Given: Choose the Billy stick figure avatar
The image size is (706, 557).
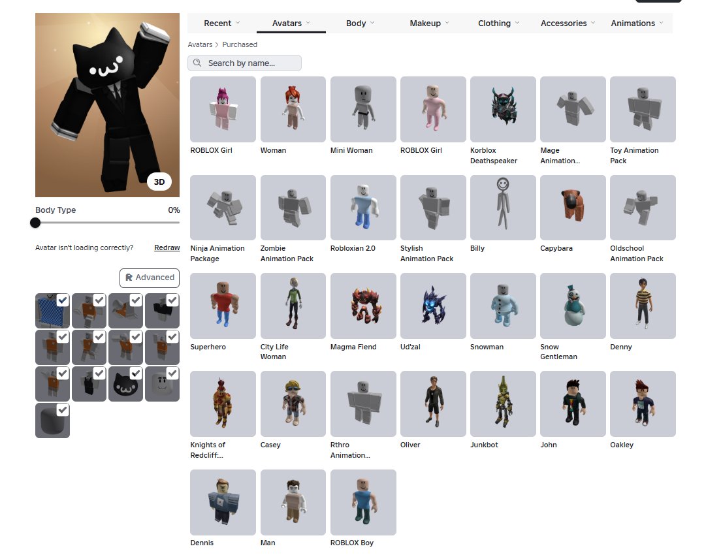Looking at the screenshot, I should [x=503, y=208].
